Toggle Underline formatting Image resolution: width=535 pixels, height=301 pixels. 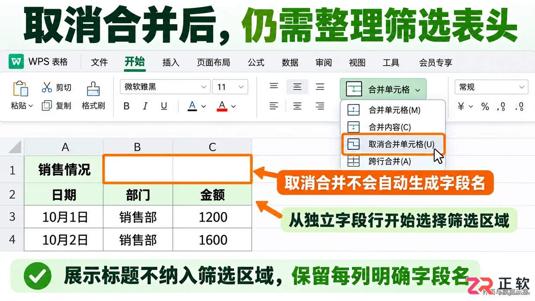coord(164,106)
